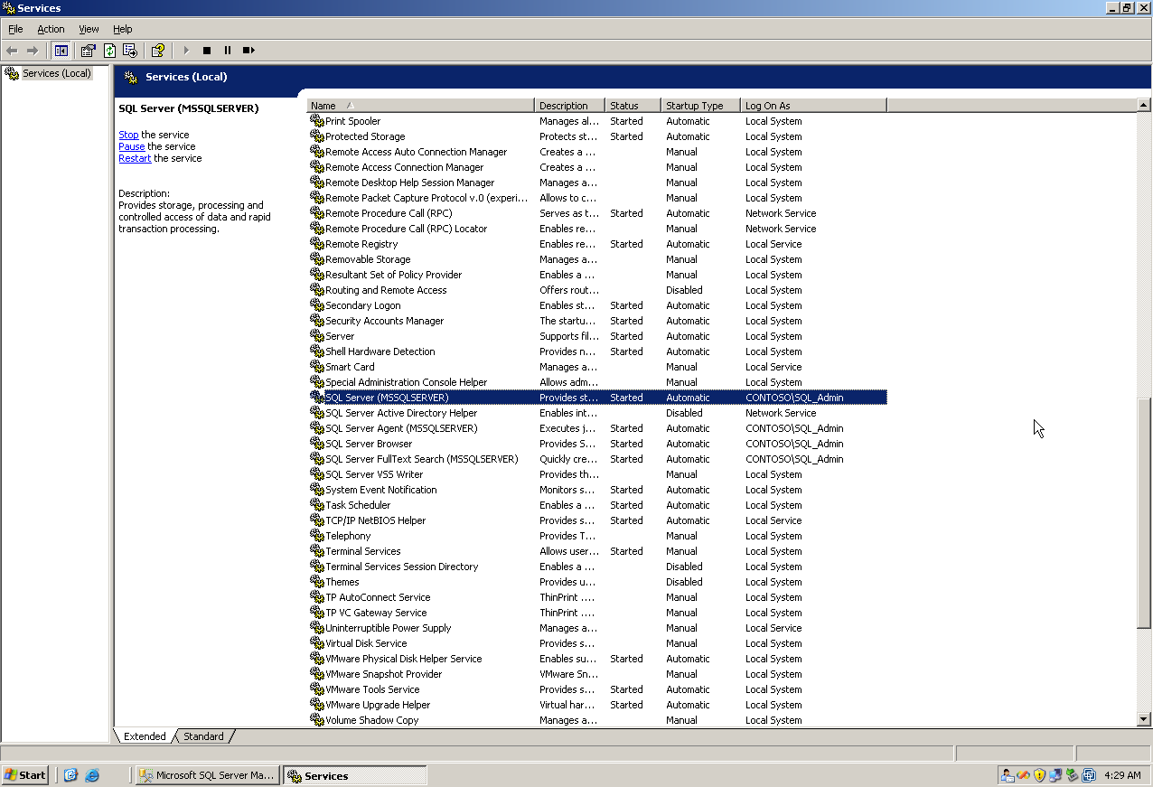The height and width of the screenshot is (787, 1153).
Task: Click the Pause Service toolbar icon
Action: point(228,51)
